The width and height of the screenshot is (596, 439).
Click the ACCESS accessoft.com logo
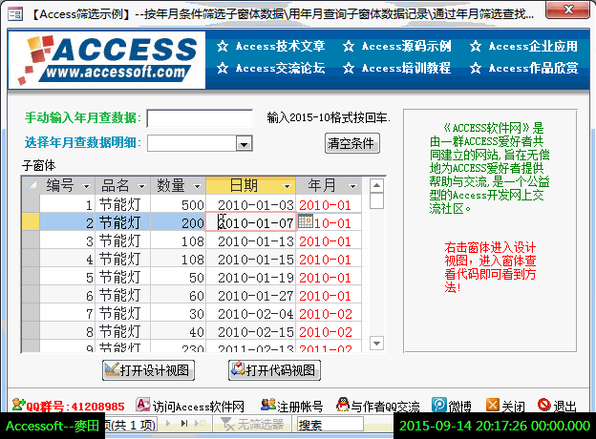[x=107, y=60]
